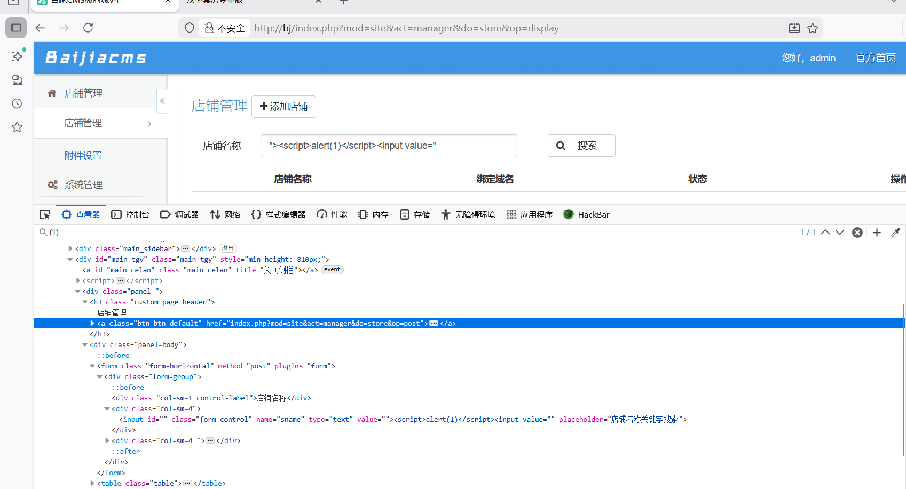Go back to the previous page
This screenshot has height=489, width=906.
[x=40, y=28]
